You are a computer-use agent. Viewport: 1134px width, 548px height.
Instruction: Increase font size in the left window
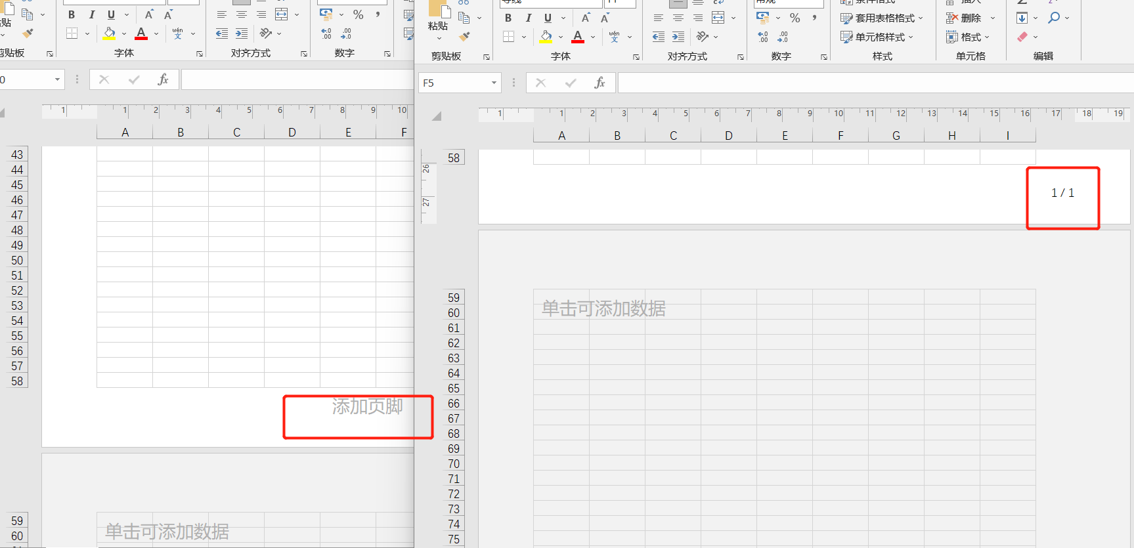149,15
